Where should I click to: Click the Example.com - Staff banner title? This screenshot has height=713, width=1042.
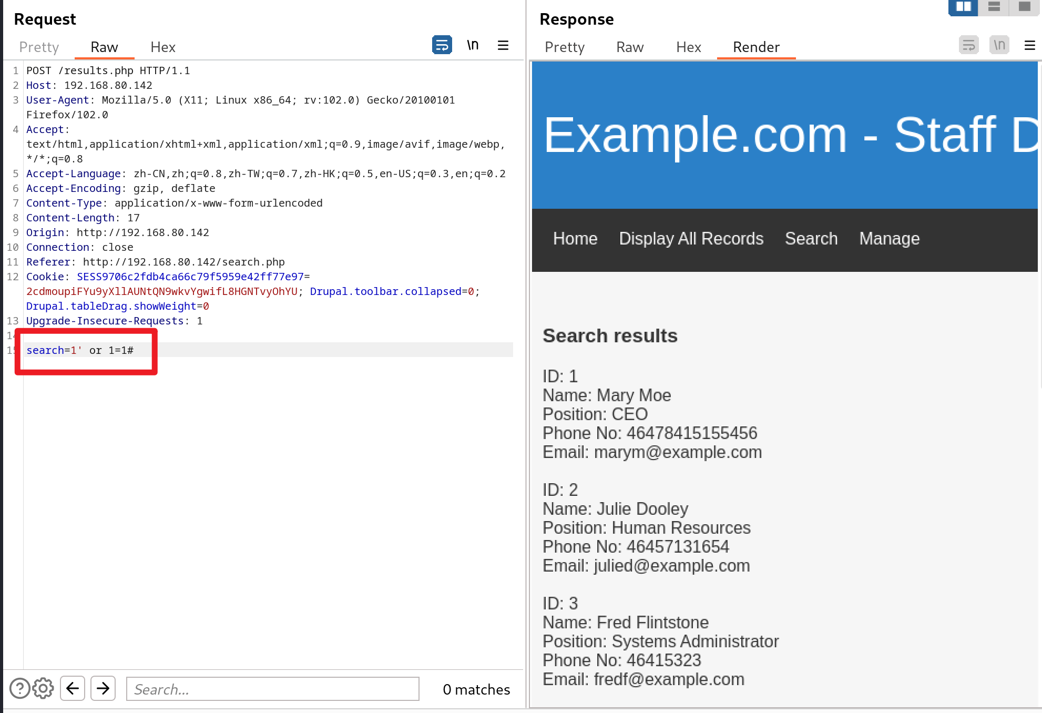791,135
